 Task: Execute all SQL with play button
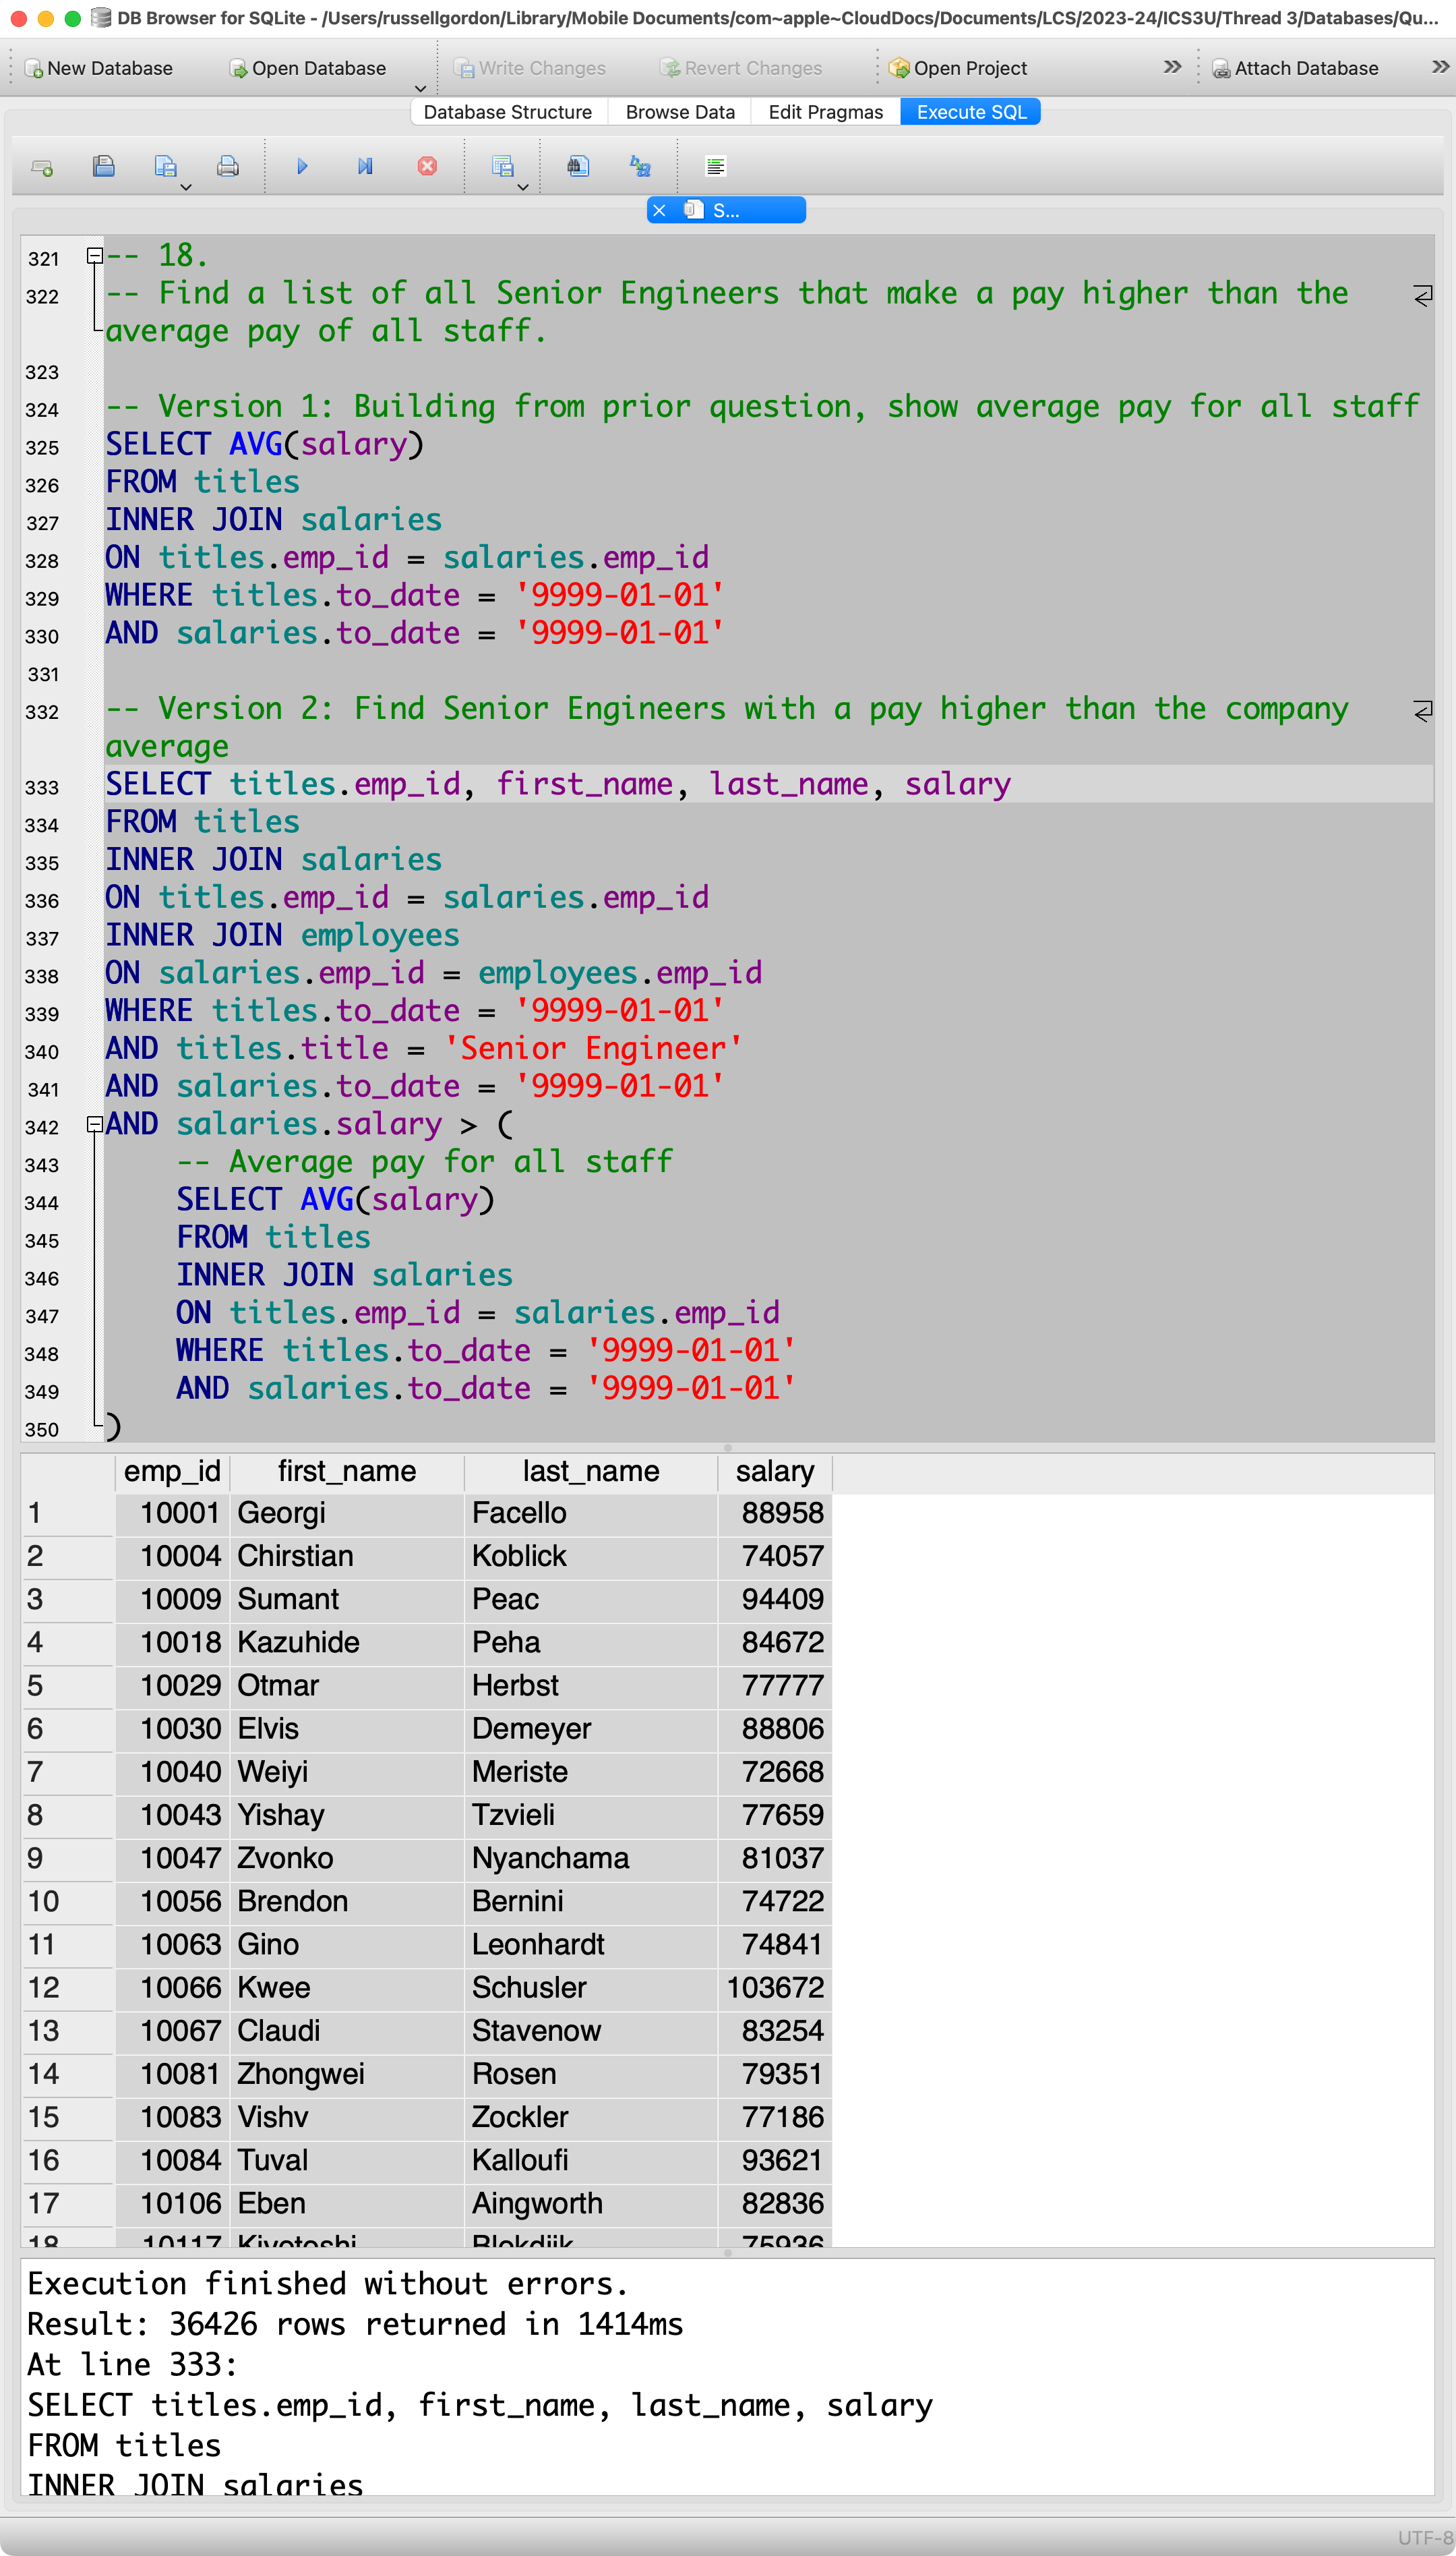tap(302, 167)
